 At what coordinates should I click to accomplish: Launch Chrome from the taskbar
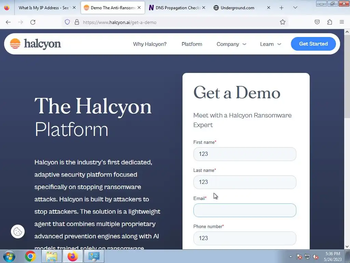(30, 256)
